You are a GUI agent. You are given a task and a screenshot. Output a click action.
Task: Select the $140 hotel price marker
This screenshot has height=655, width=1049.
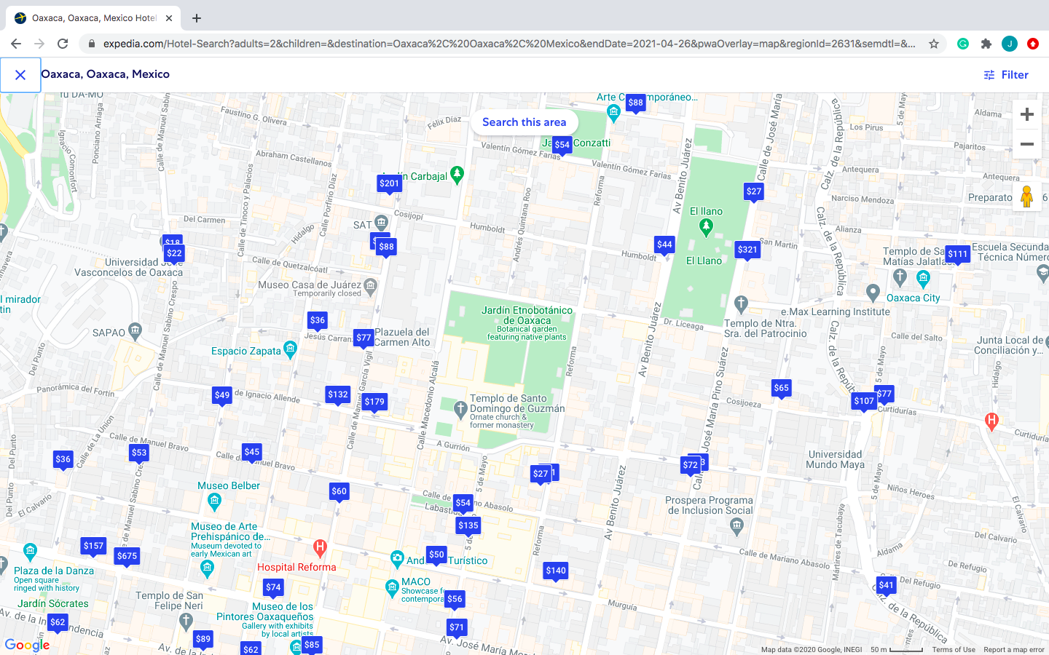[556, 571]
